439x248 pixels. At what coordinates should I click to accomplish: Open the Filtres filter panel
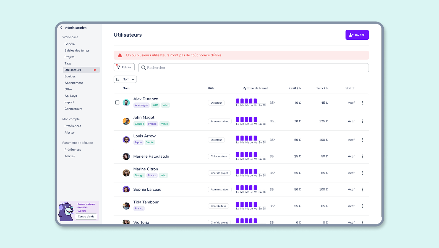click(124, 67)
